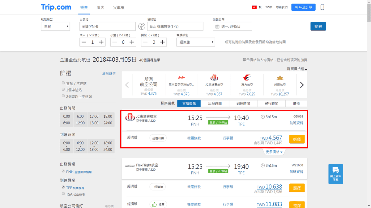Open the mobile app phone icon

tap(322, 7)
